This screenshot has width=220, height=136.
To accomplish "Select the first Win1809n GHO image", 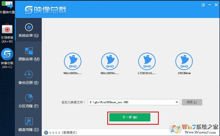I will pos(72,62).
